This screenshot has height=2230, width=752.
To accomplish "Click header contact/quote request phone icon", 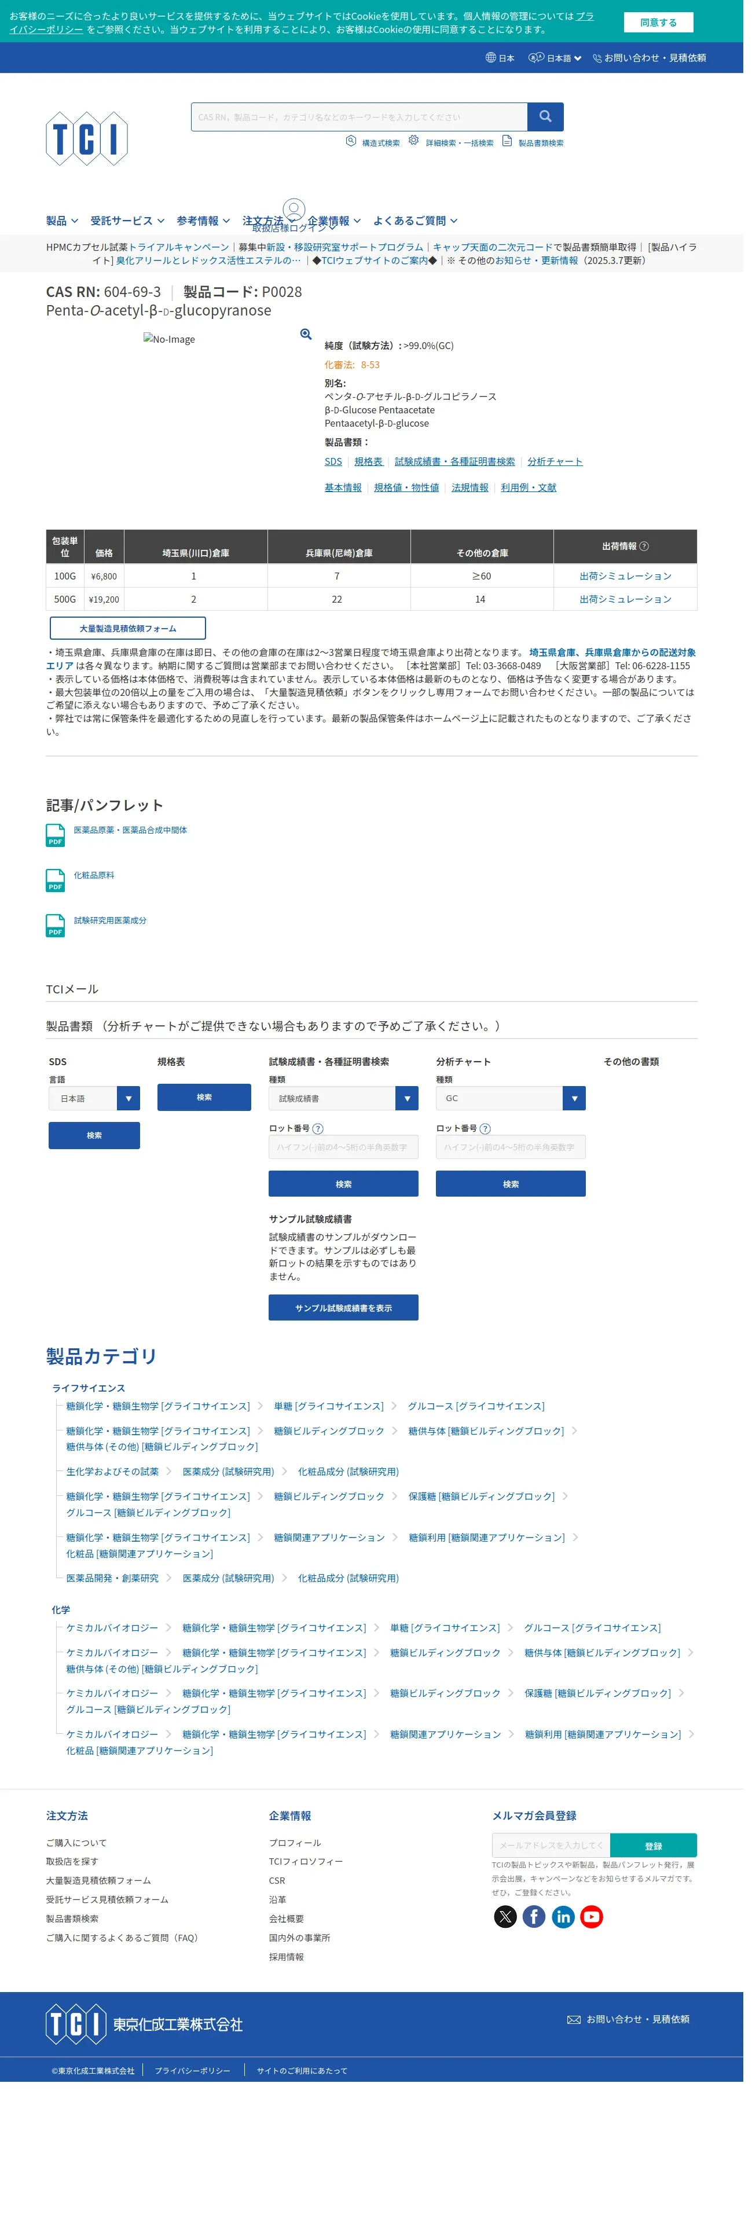I will (x=597, y=58).
